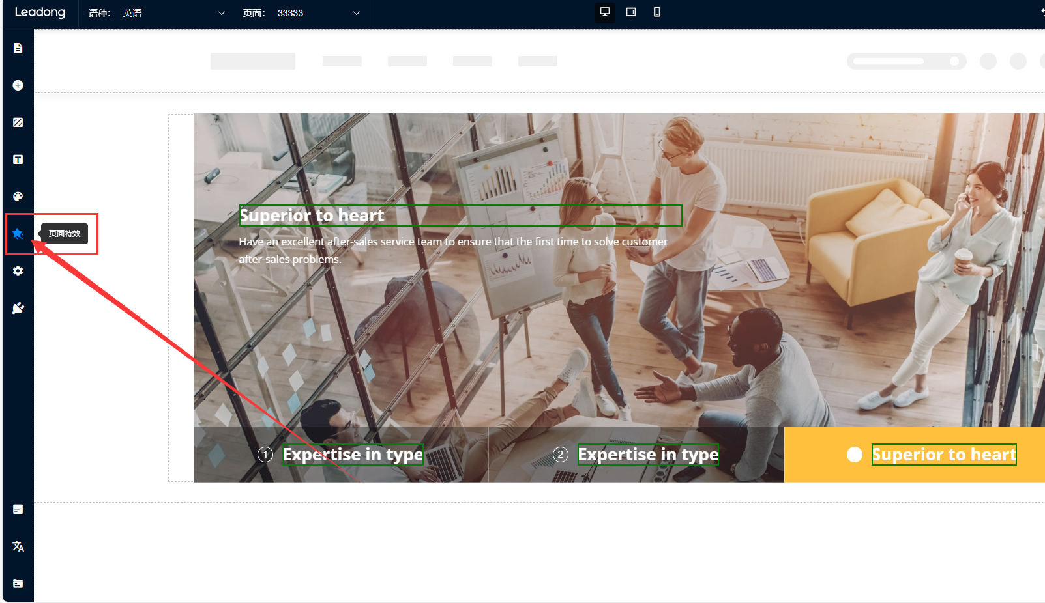Viewport: 1045px width, 603px height.
Task: Open the gear settings icon in sidebar
Action: 18,271
